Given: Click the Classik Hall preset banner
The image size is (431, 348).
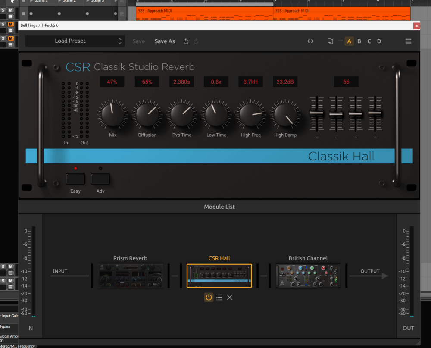Looking at the screenshot, I should pyautogui.click(x=219, y=156).
